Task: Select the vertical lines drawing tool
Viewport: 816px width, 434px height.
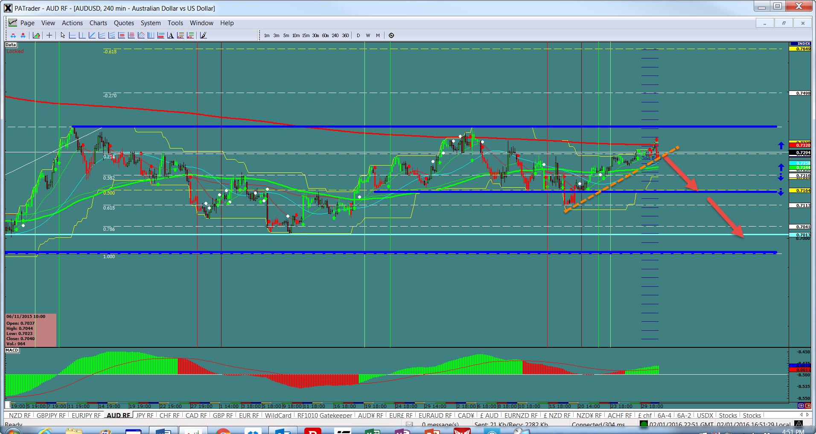Action: point(151,35)
